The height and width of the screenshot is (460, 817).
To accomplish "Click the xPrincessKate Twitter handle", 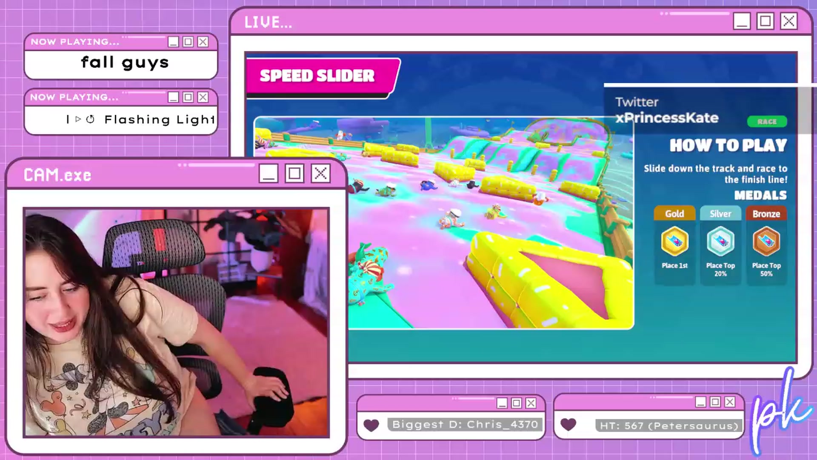I will [667, 118].
